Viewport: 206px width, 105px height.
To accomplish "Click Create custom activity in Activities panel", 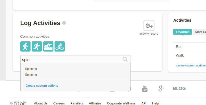I will pos(191,66).
